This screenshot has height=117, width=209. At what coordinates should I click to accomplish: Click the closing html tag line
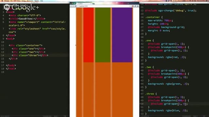click(x=11, y=69)
